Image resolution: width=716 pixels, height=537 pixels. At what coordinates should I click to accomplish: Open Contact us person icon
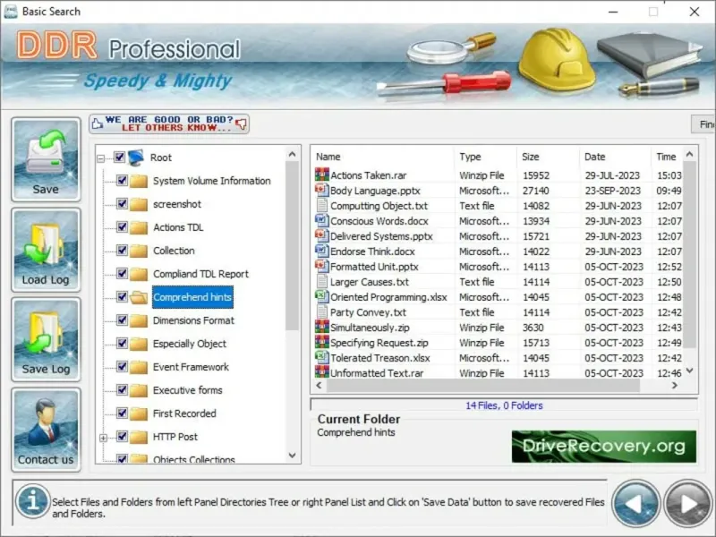46,430
